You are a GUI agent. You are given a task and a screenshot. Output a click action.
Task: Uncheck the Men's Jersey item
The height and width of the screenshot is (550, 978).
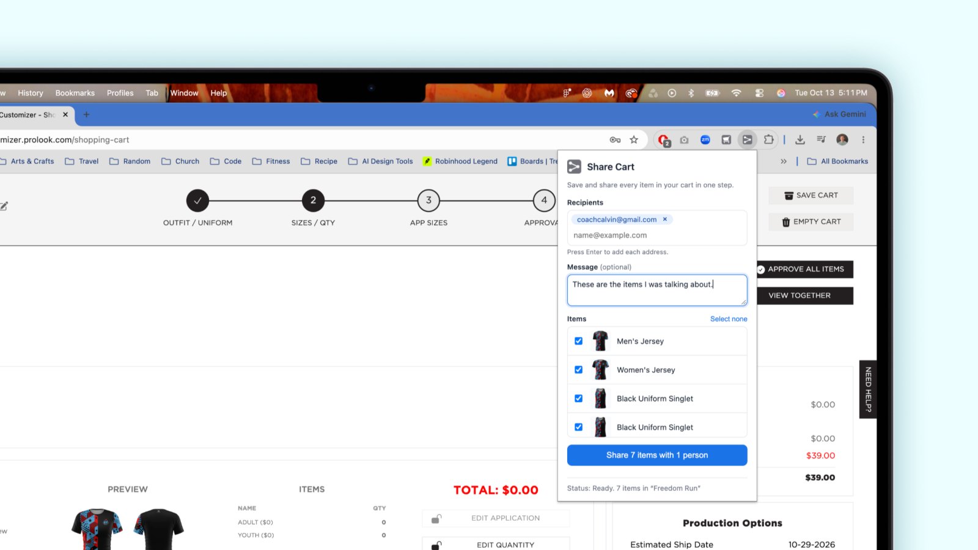pos(578,341)
